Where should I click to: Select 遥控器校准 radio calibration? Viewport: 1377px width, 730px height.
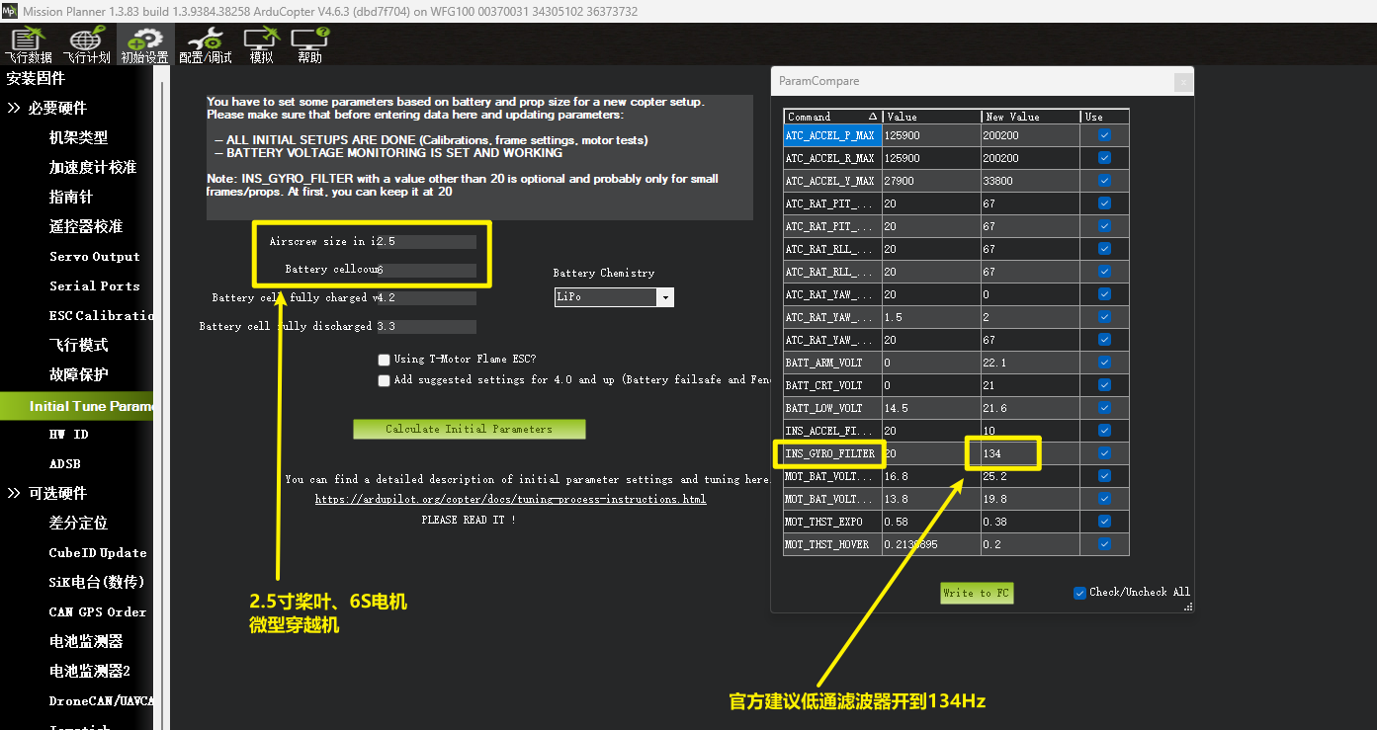pos(86,226)
